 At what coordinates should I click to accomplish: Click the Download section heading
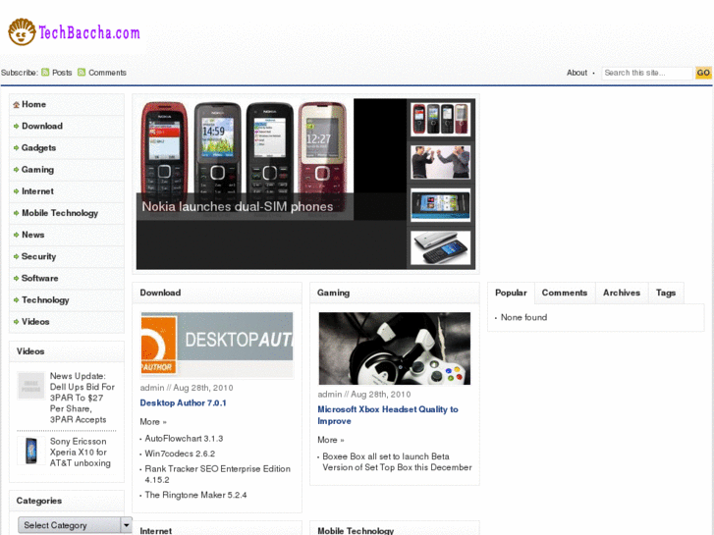click(160, 293)
